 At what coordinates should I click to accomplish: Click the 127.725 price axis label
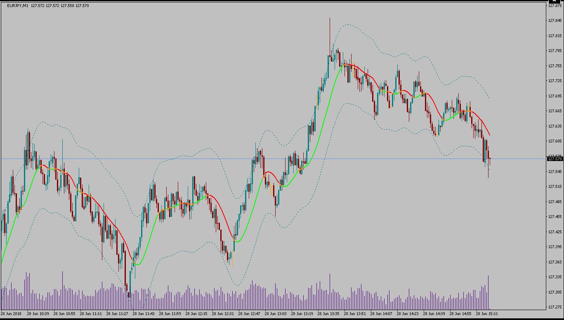pyautogui.click(x=555, y=81)
